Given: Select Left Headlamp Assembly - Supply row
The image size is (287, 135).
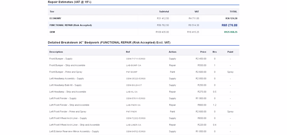Looking at the screenshot, I should [x=143, y=78].
